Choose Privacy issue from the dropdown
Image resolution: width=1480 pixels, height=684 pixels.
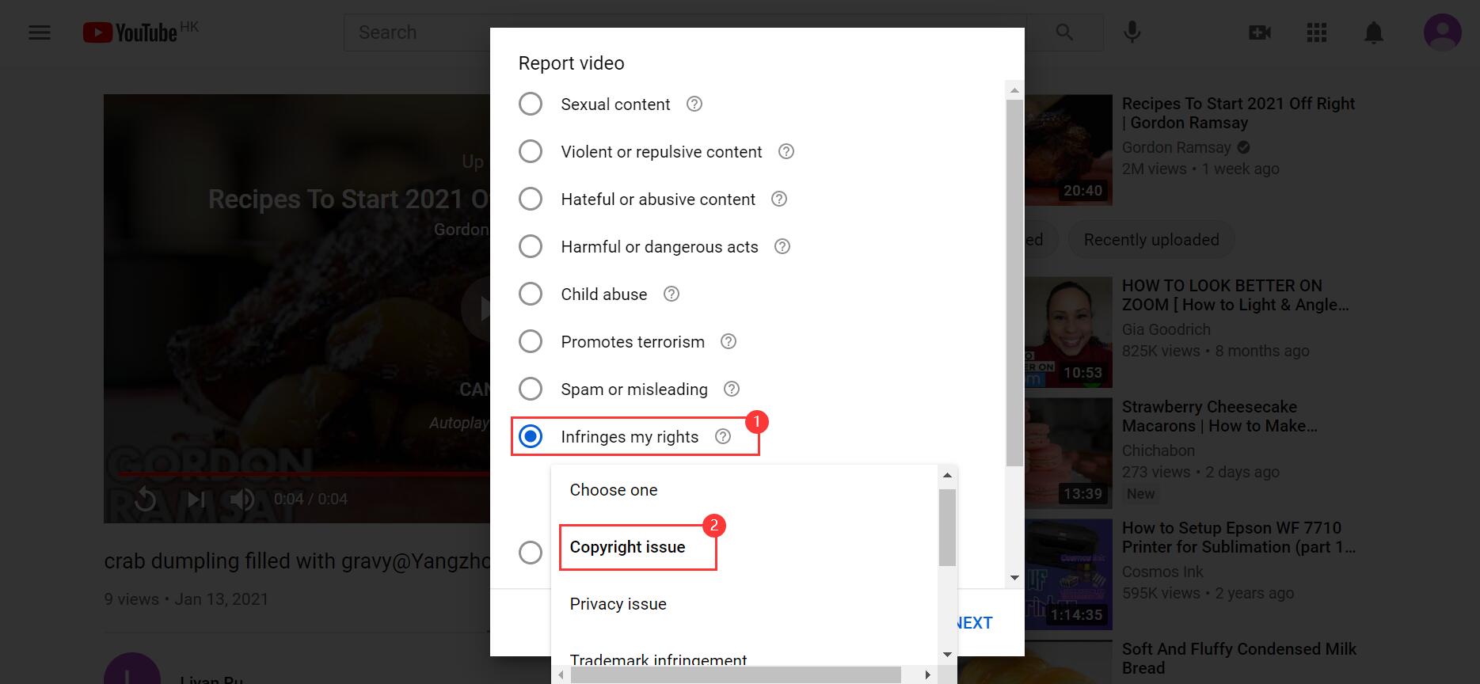point(744,604)
